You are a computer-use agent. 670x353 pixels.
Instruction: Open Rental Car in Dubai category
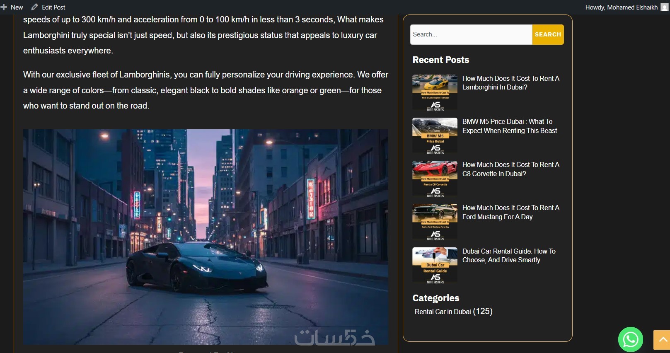pyautogui.click(x=443, y=312)
